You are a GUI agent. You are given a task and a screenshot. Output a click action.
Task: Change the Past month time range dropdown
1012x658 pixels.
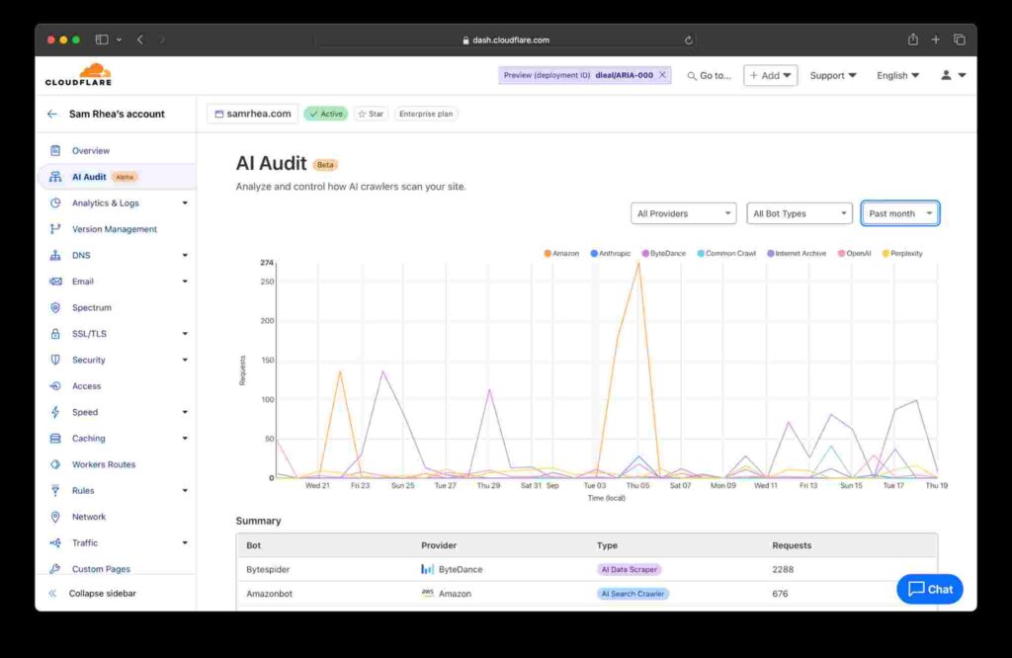tap(899, 212)
